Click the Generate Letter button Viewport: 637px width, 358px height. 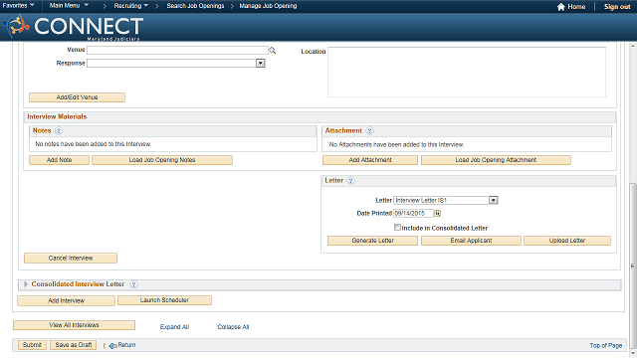tap(372, 241)
